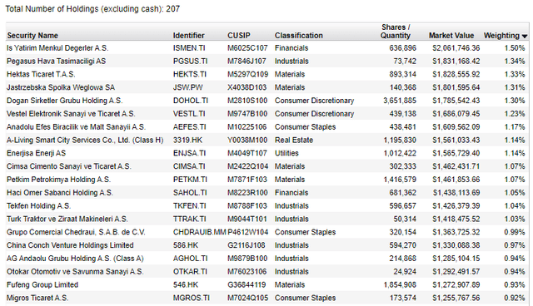
Task: Click the Weighting column header
Action: click(x=501, y=36)
